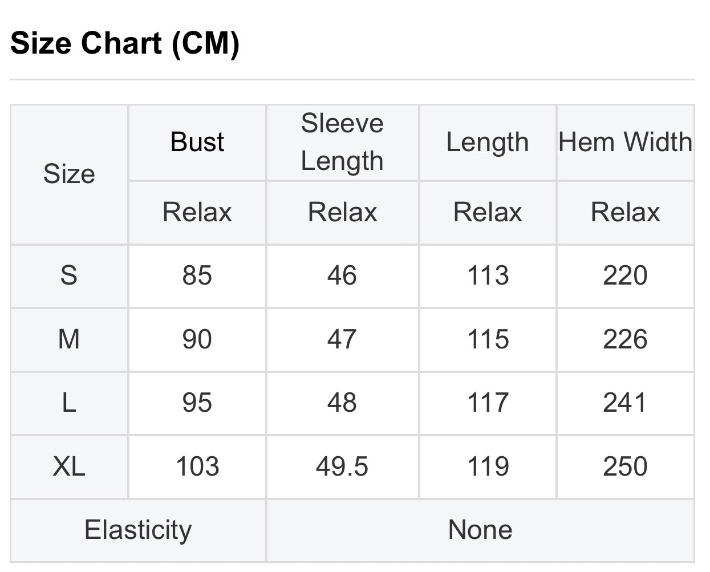Image resolution: width=710 pixels, height=572 pixels.
Task: Click the bust value 85 for size S
Action: tap(197, 275)
